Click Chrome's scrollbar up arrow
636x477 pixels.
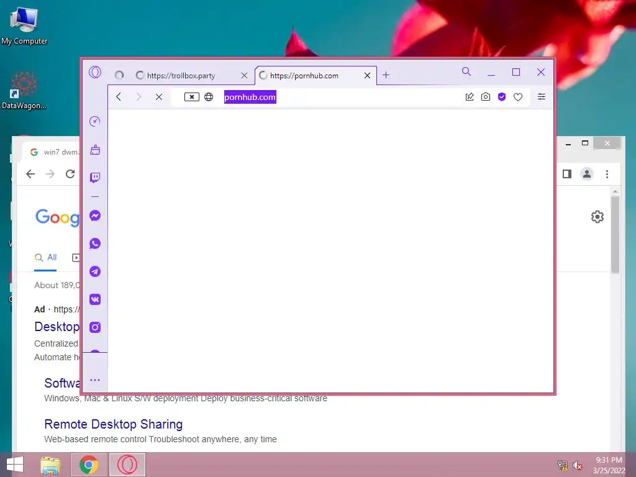tap(615, 191)
